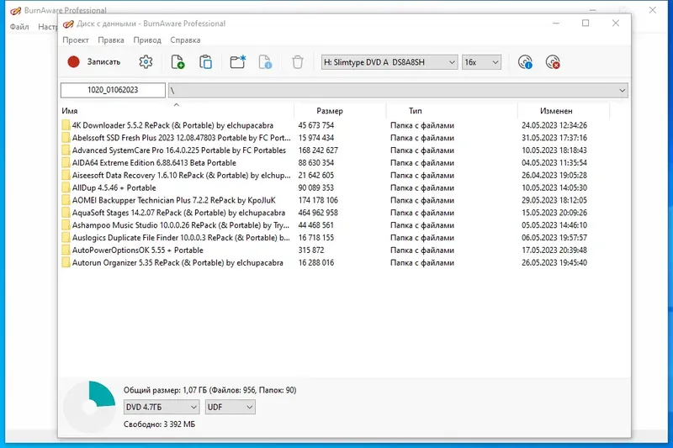Click date 24.05.2023 12:34:26
Viewport: 673px width, 448px height.
point(554,125)
